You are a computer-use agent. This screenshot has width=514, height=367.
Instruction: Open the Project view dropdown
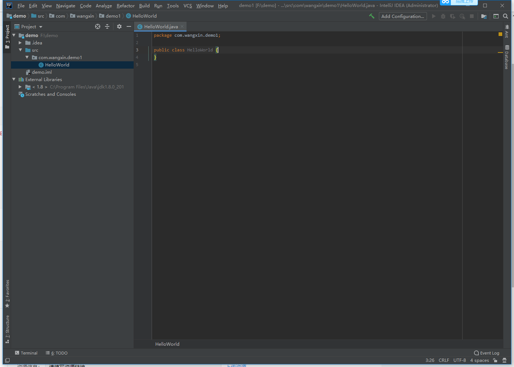coord(29,26)
